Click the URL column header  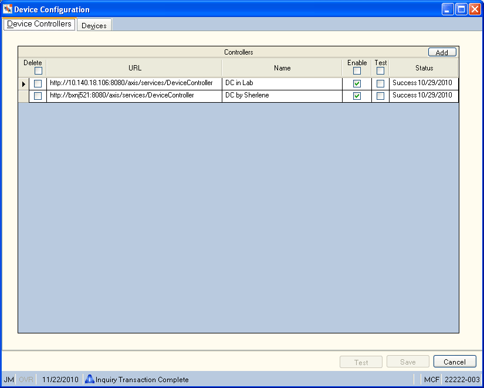134,68
